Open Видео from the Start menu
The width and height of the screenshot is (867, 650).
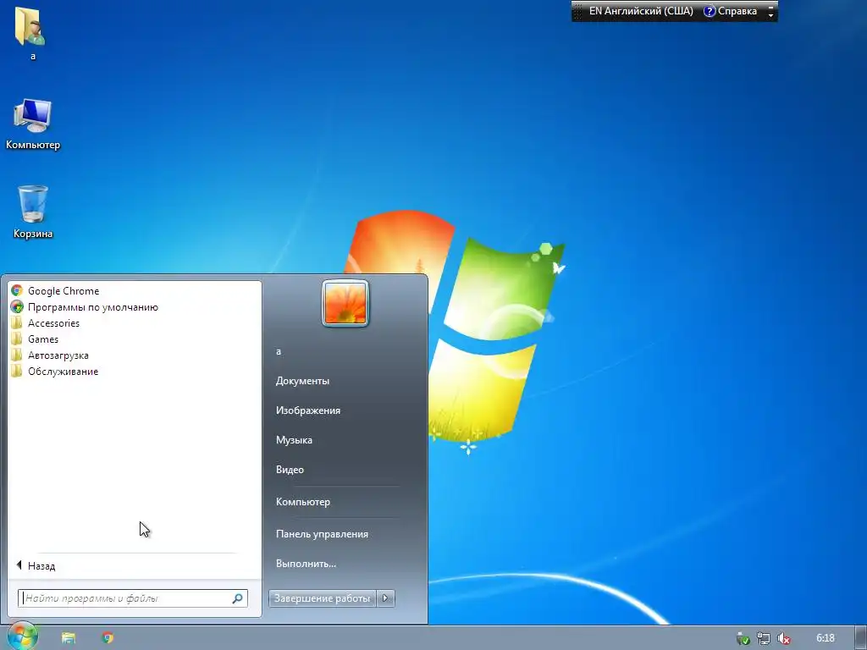(290, 469)
